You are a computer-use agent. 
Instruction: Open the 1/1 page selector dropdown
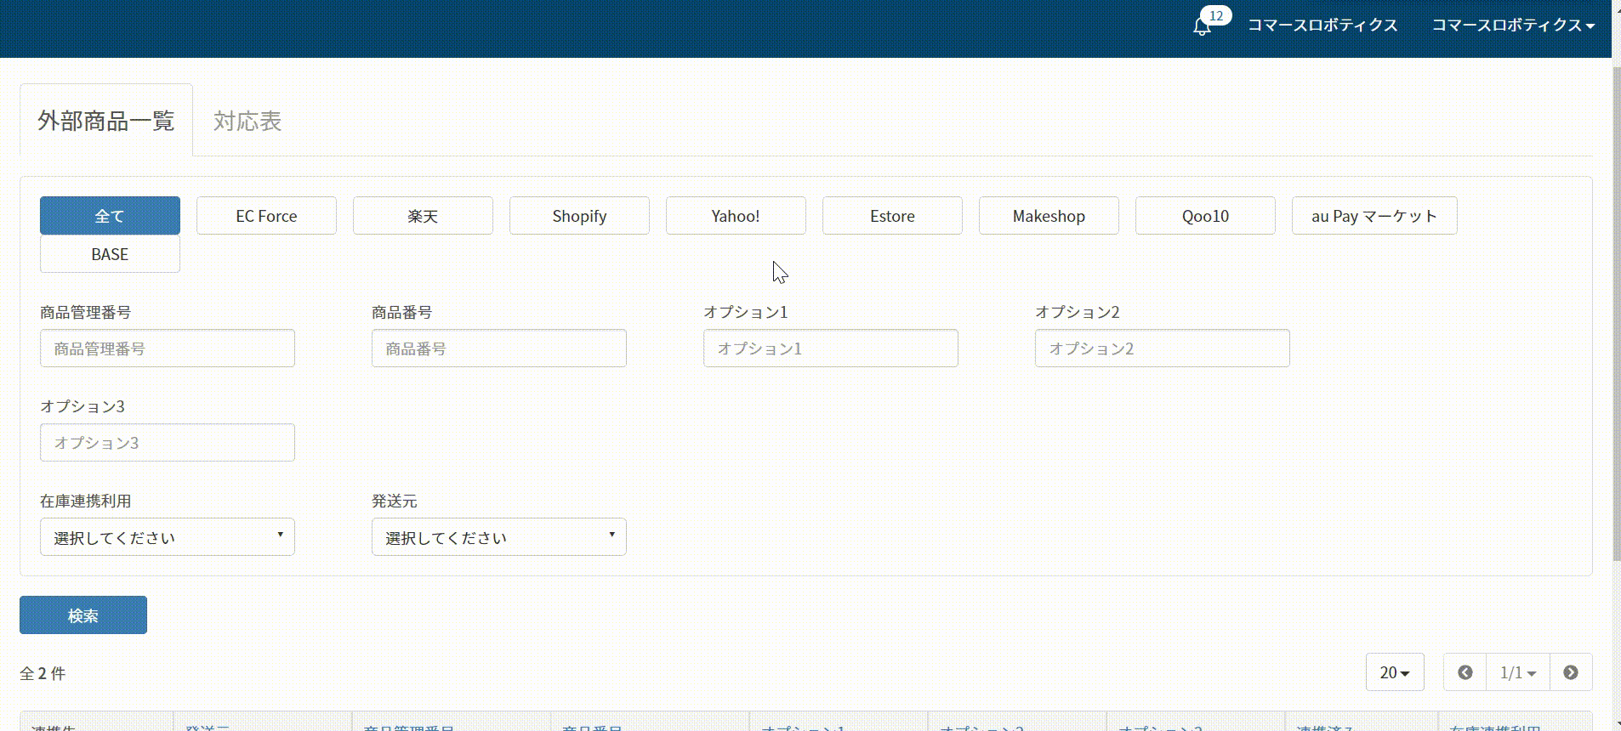[1518, 672]
